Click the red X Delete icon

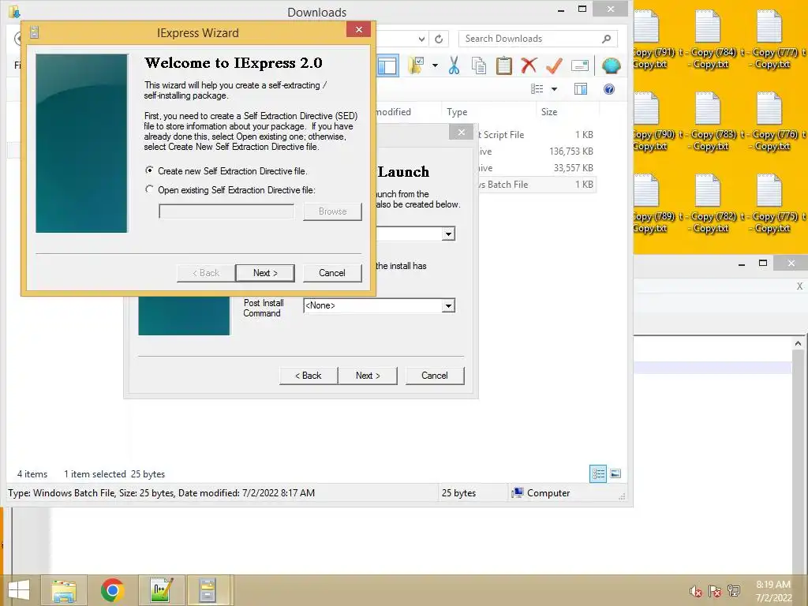[x=529, y=65]
